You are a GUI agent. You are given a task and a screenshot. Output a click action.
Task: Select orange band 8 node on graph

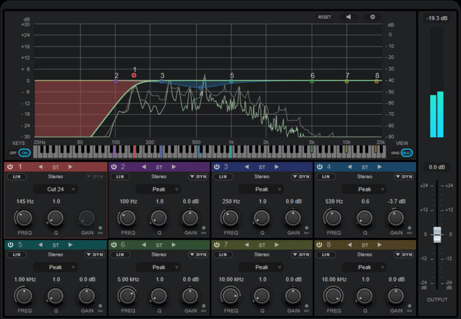(x=376, y=82)
